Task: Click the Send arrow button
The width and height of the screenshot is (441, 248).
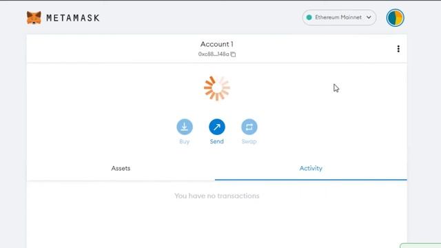Action: pyautogui.click(x=217, y=127)
